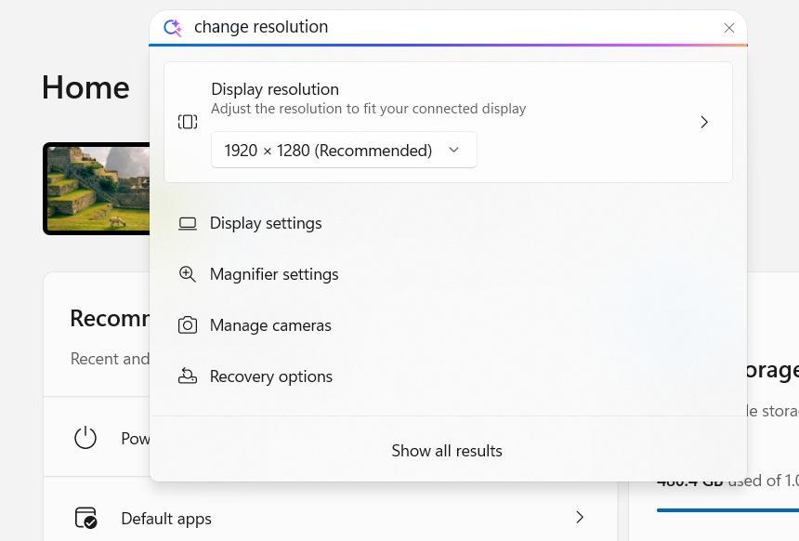Open the Display settings search result

(x=266, y=223)
